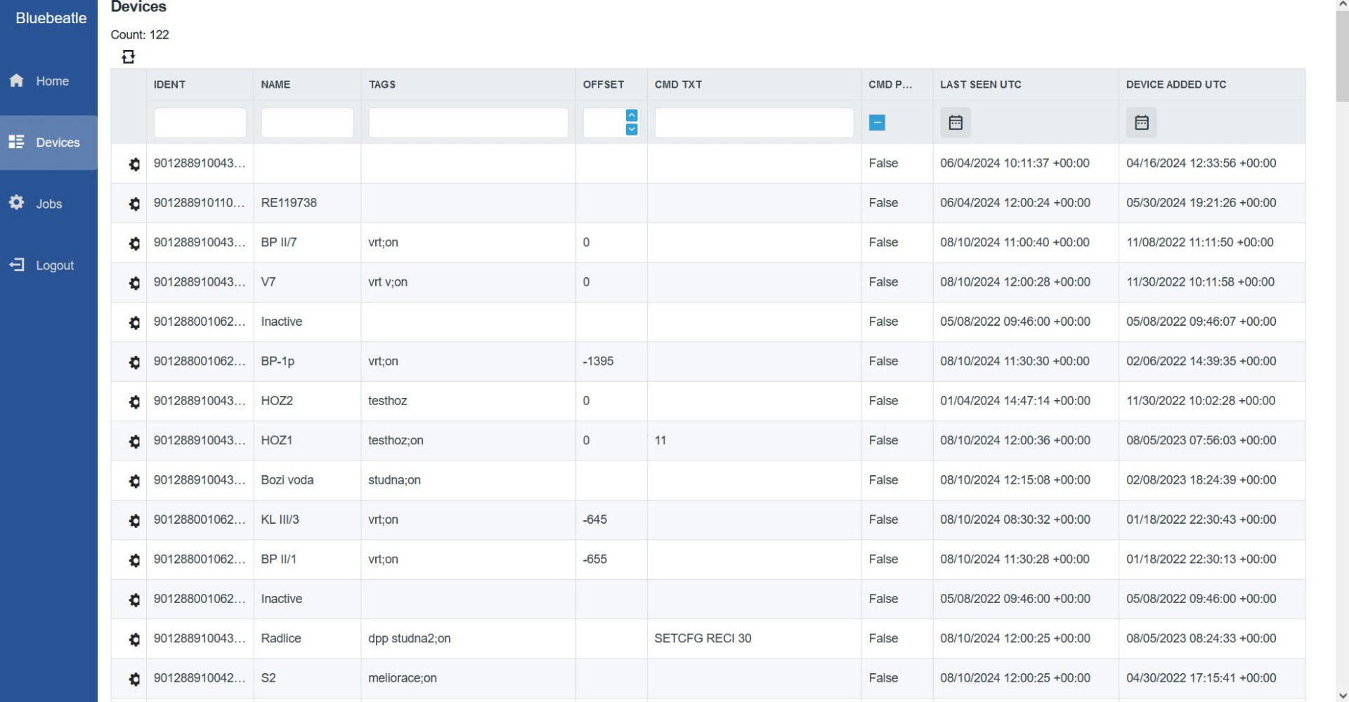This screenshot has height=702, width=1349.
Task: Sort by the IDENT column header
Action: coord(169,84)
